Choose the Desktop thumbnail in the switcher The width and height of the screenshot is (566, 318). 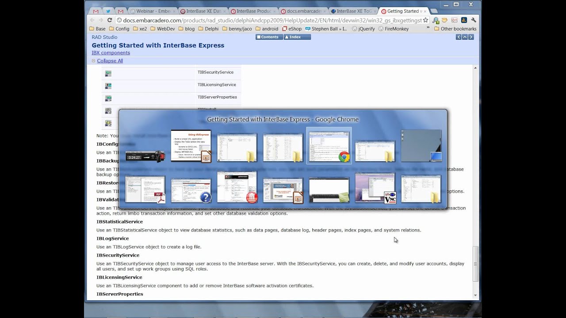pyautogui.click(x=421, y=145)
